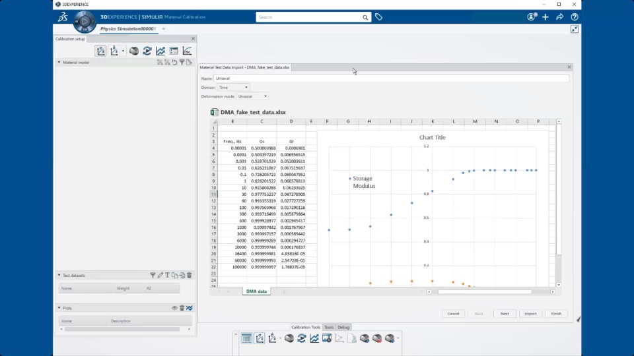This screenshot has height=356, width=634.
Task: Select the Calibration Tools tab
Action: pos(306,328)
